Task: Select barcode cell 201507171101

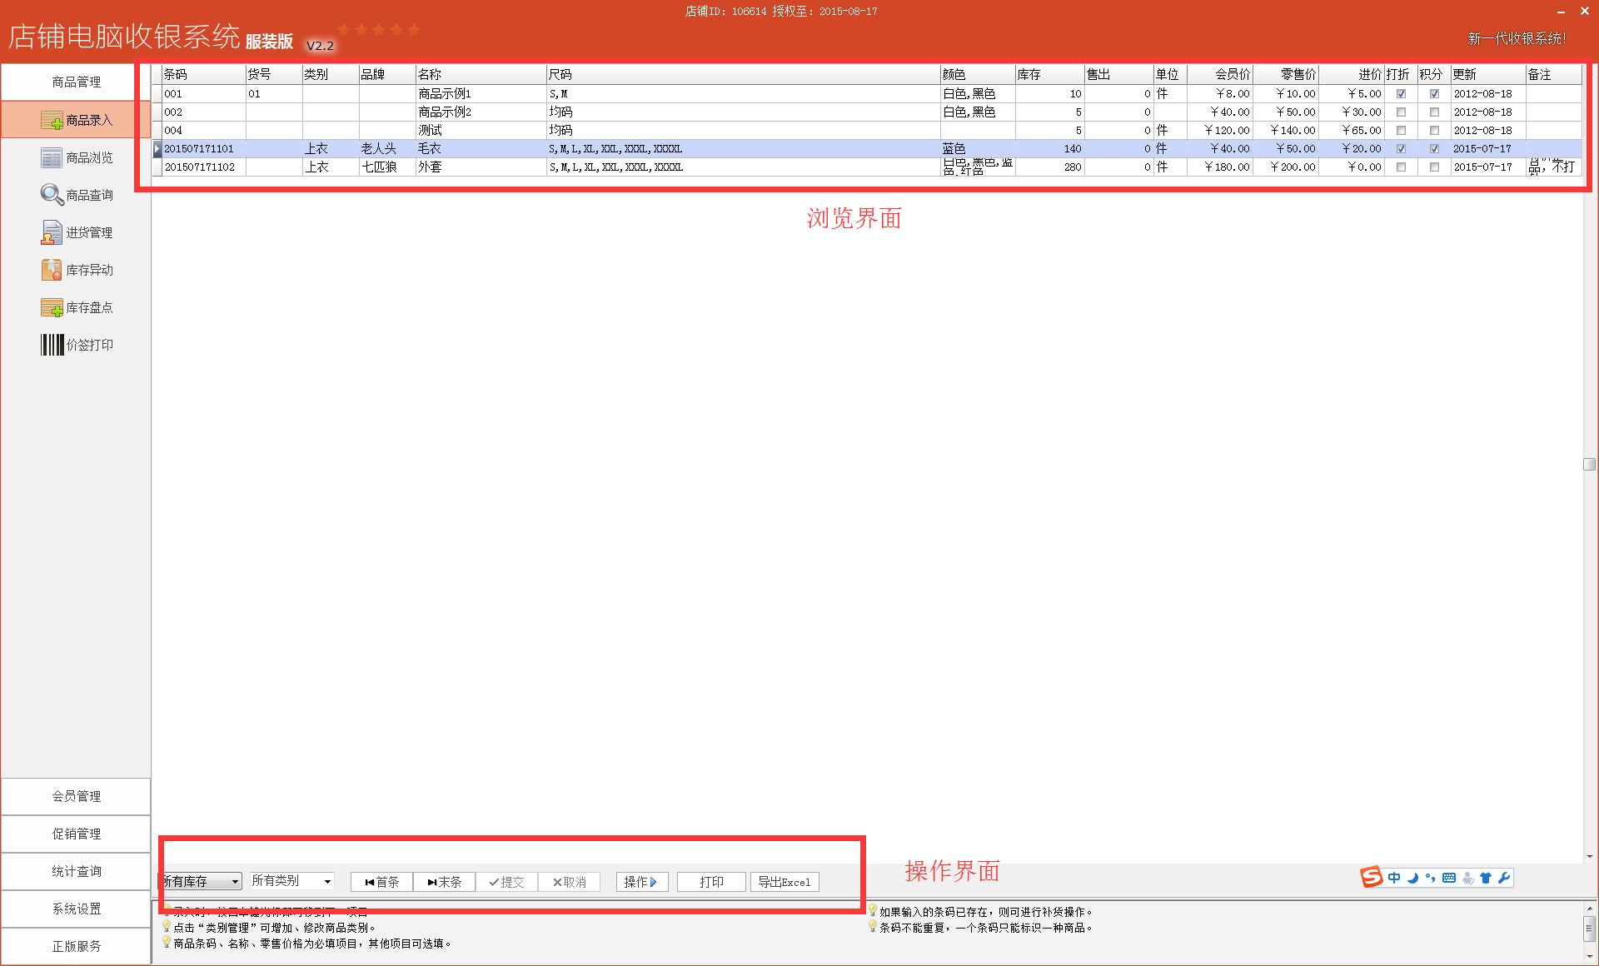Action: tap(203, 149)
